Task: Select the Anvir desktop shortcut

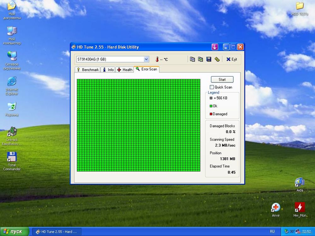Action: (x=276, y=210)
